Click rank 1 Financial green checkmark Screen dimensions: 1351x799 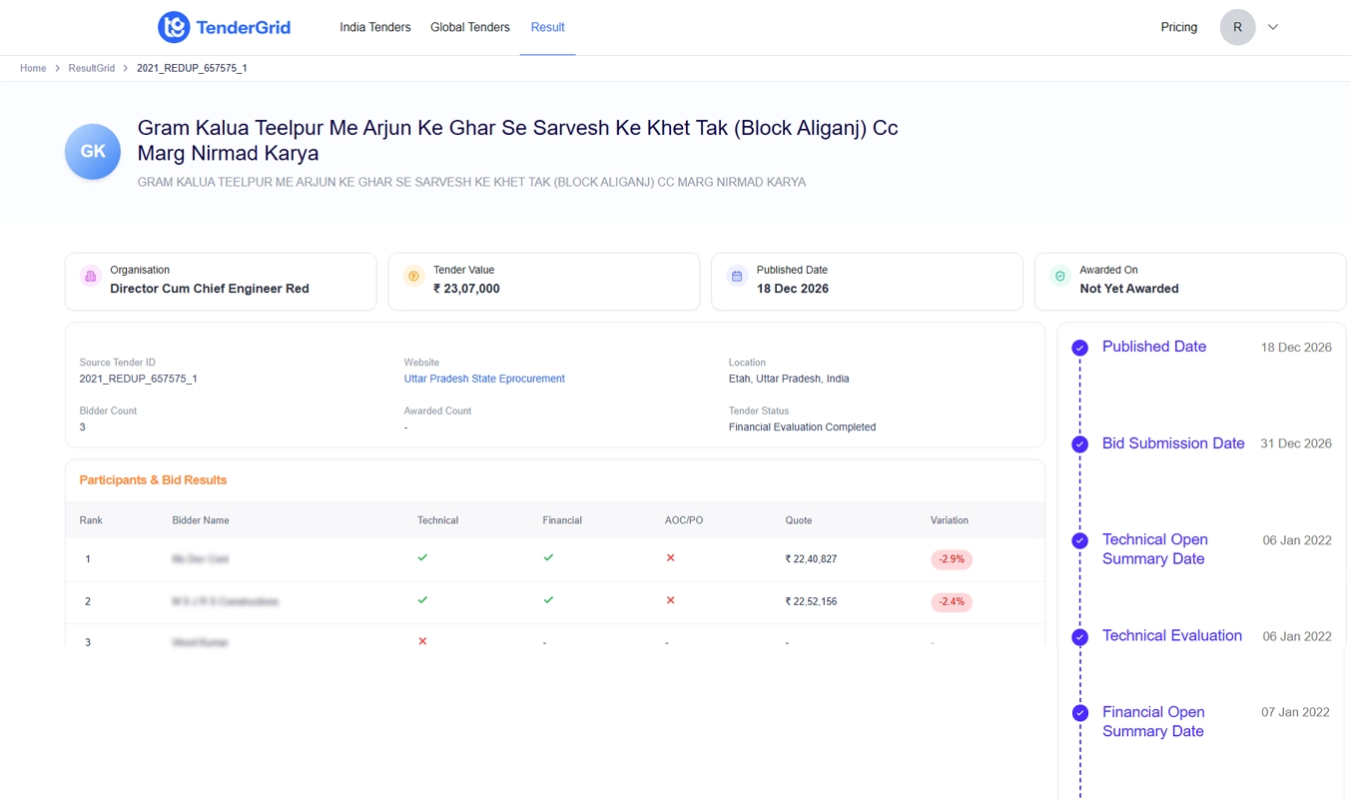click(x=548, y=557)
